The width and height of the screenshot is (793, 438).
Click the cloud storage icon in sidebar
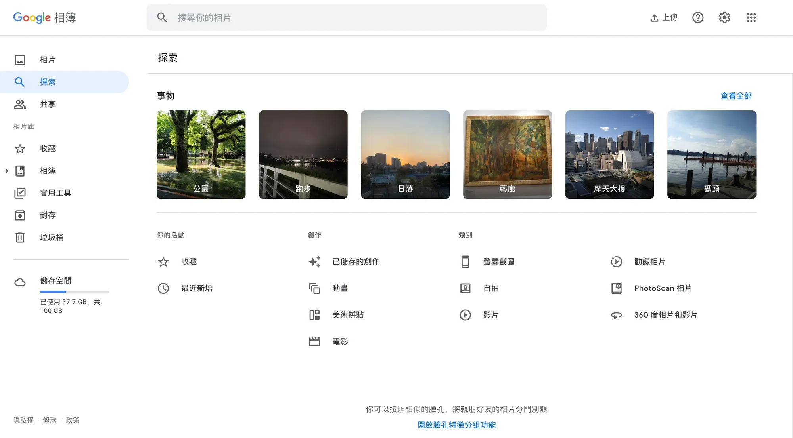[20, 282]
